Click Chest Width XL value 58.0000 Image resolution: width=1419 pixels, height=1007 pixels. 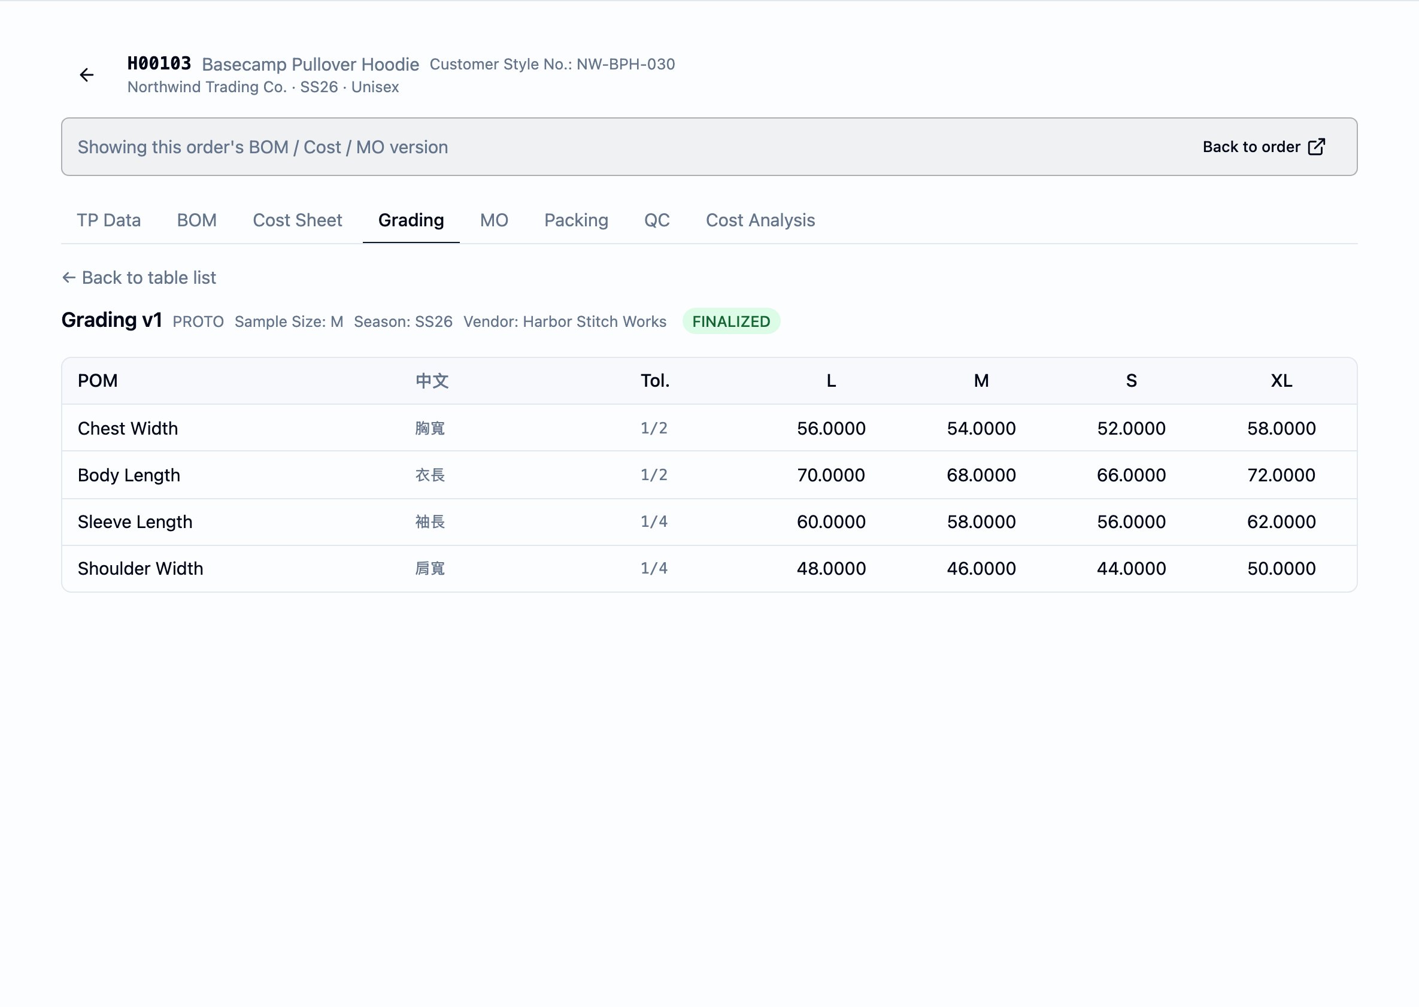[x=1281, y=428]
